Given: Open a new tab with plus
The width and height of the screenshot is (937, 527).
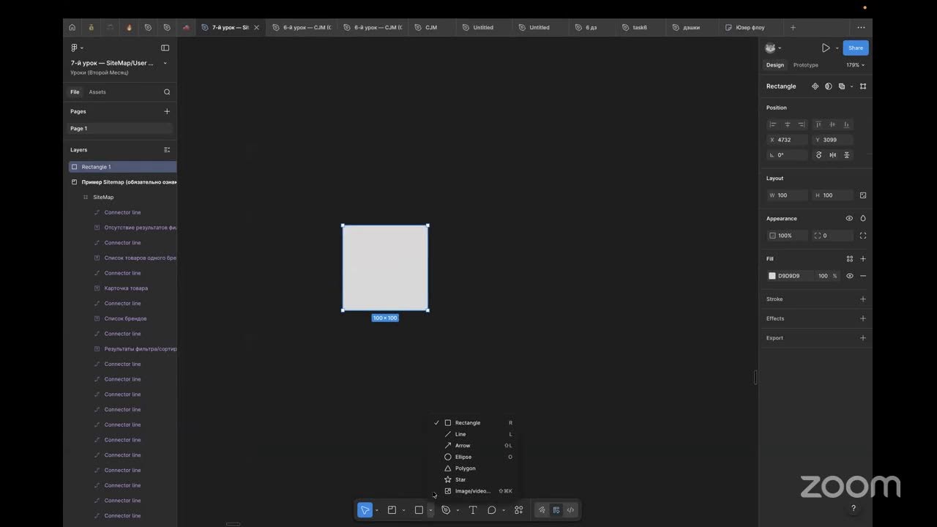Looking at the screenshot, I should click(x=793, y=27).
